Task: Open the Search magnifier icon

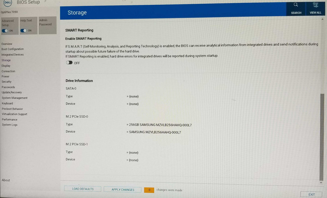Action: (296, 5)
